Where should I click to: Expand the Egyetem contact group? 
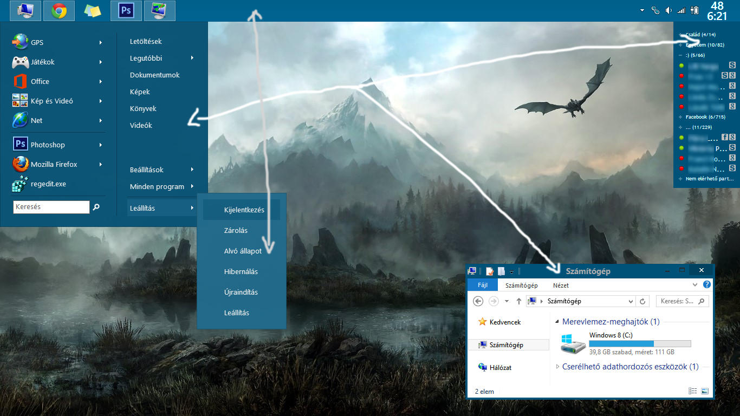tap(680, 45)
